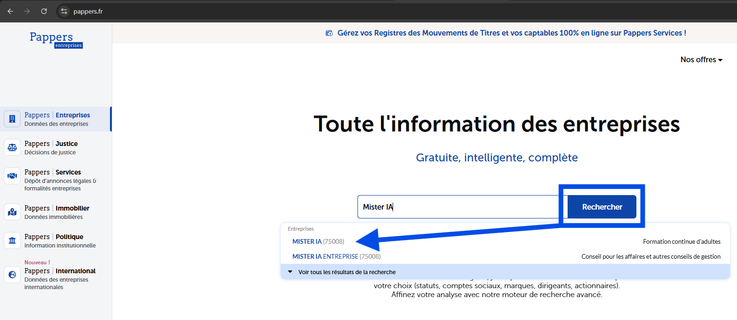Screen dimensions: 737x320
Task: Click 'Données immobilières' subtitle
Action: (x=53, y=217)
